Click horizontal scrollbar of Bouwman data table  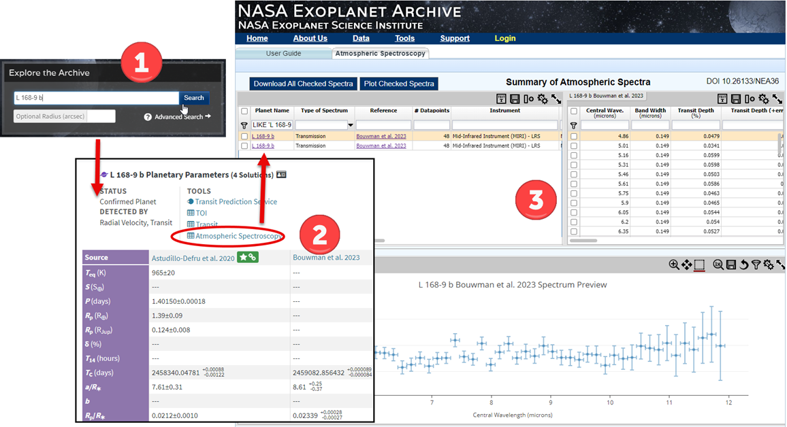(583, 241)
